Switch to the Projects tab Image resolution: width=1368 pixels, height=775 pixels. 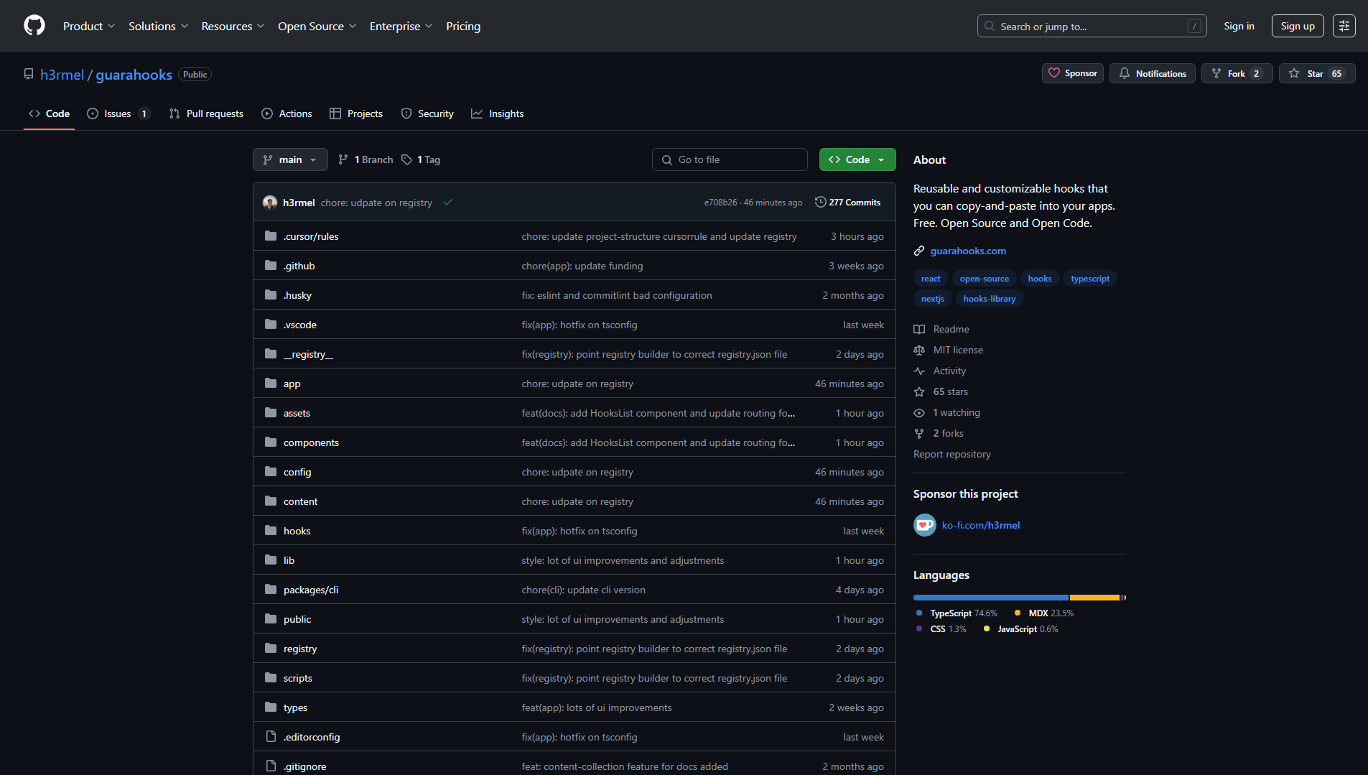click(356, 113)
